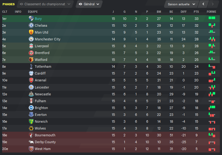Toggle eye icon in Classement du championnat
Image resolution: width=222 pixels, height=155 pixels.
[x=21, y=4]
